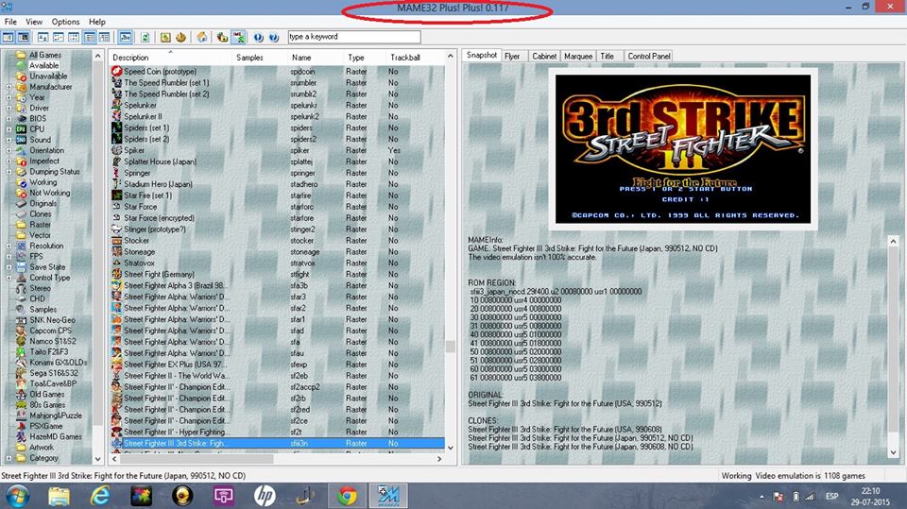Switch to the Marquee tab
Image resolution: width=907 pixels, height=509 pixels.
(x=578, y=56)
